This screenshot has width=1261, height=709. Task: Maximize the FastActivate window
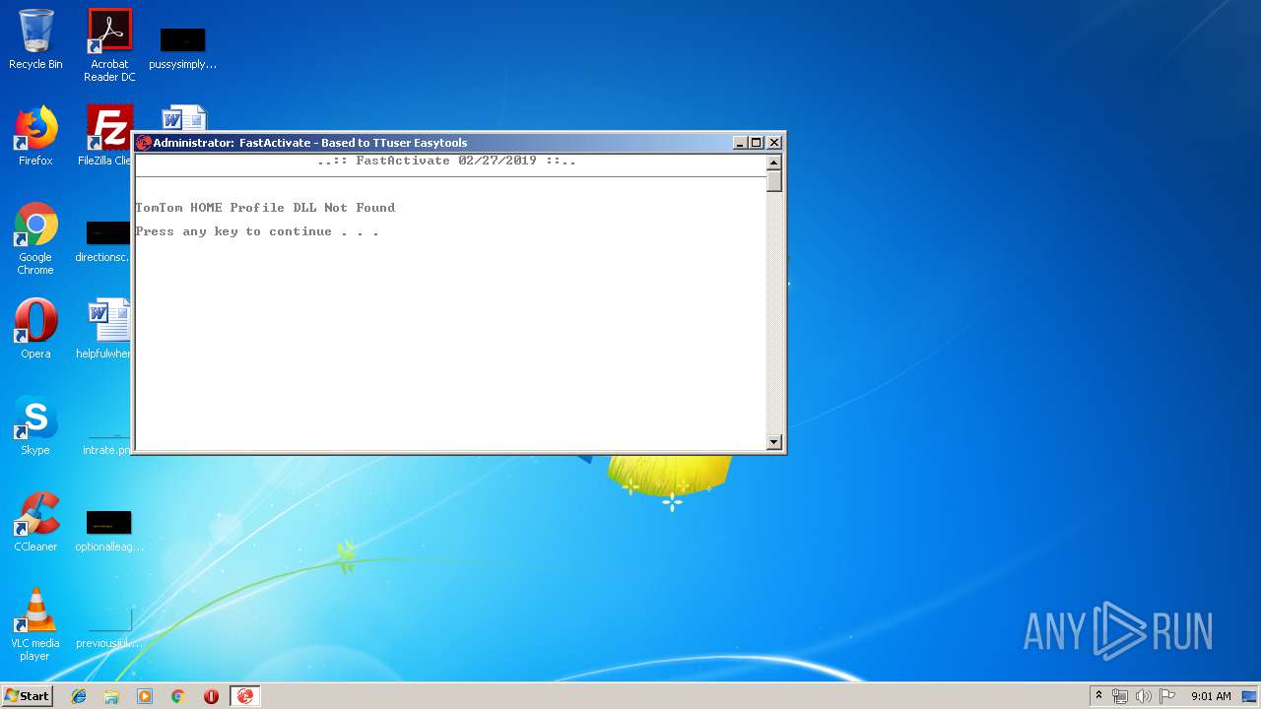coord(757,143)
